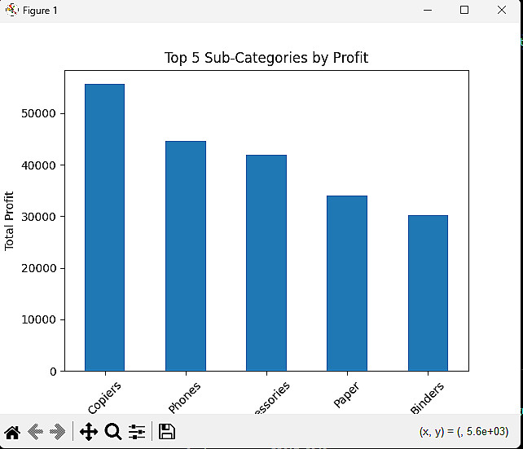This screenshot has width=523, height=449.
Task: Click the Binders bar in the chart
Action: click(x=428, y=293)
